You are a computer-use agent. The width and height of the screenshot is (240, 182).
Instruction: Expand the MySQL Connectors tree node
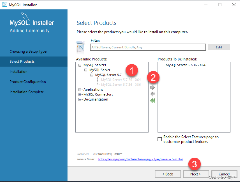[80, 94]
